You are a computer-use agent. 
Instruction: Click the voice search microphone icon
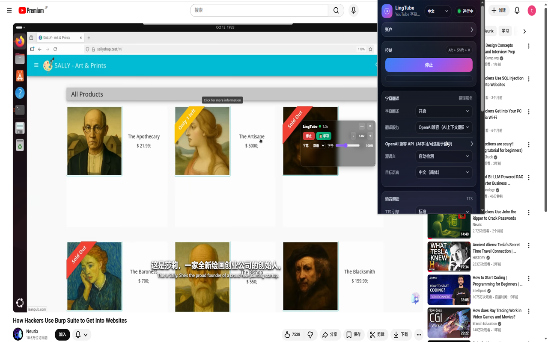coord(353,10)
